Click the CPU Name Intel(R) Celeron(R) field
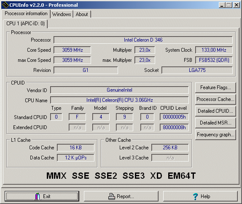The width and height of the screenshot is (242, 204). coord(119,100)
